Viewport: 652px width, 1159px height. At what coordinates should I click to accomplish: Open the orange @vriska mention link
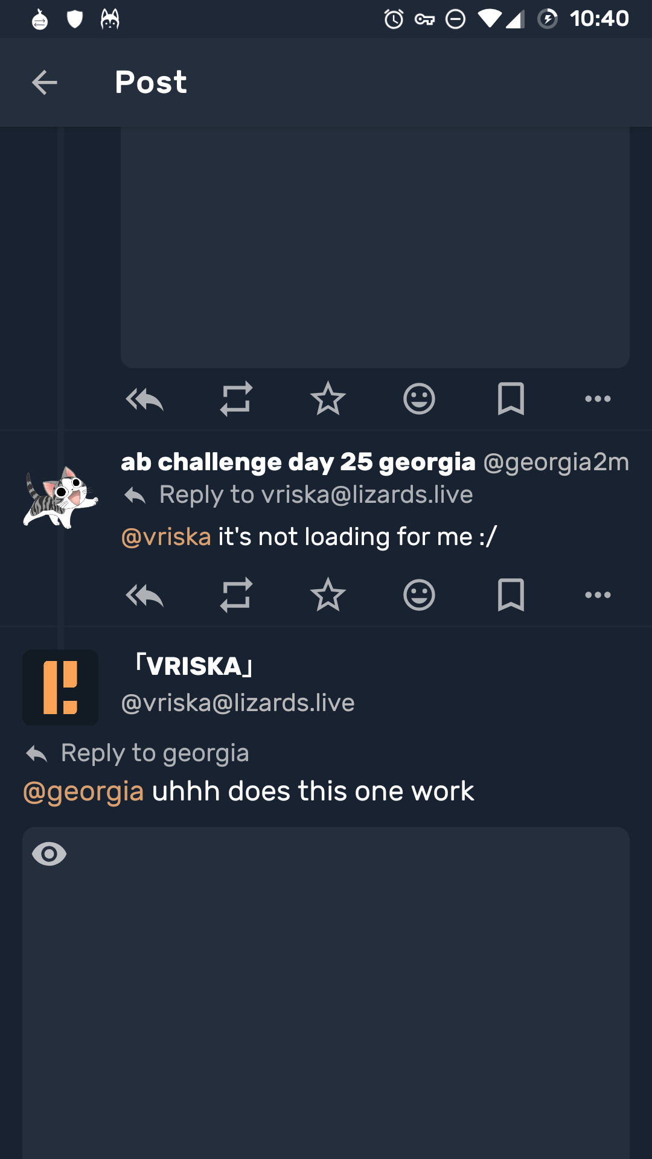166,537
